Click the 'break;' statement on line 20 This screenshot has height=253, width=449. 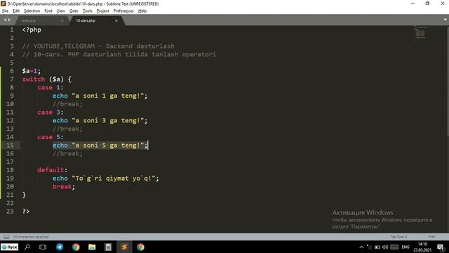64,186
